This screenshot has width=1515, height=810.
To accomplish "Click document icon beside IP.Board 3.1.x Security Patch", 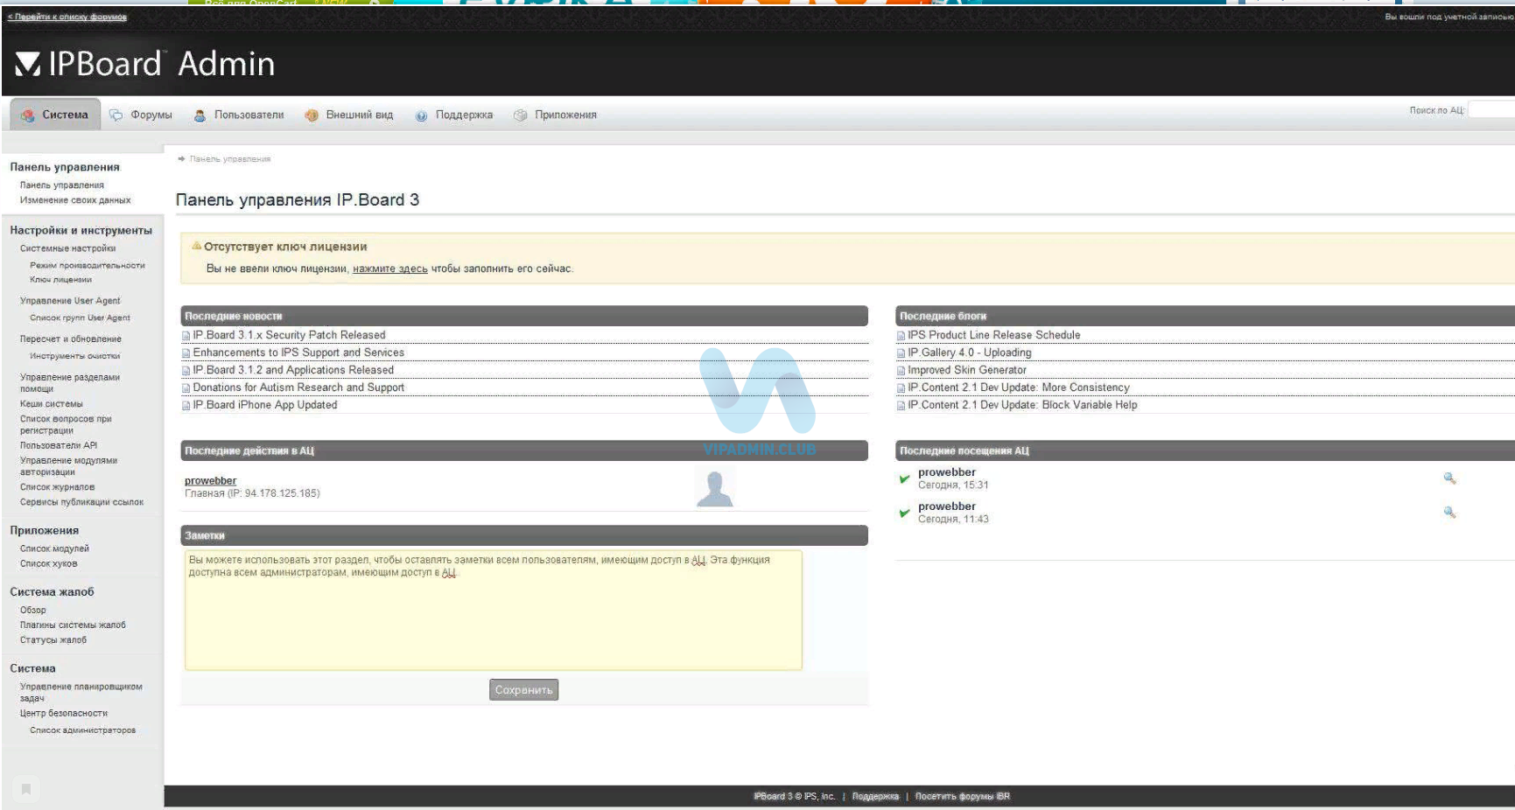I will click(186, 336).
